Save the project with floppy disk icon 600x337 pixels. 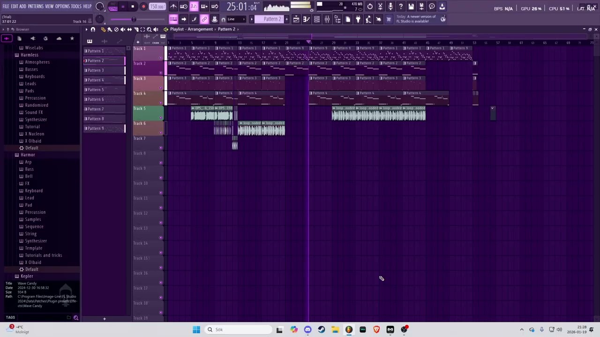click(x=411, y=7)
